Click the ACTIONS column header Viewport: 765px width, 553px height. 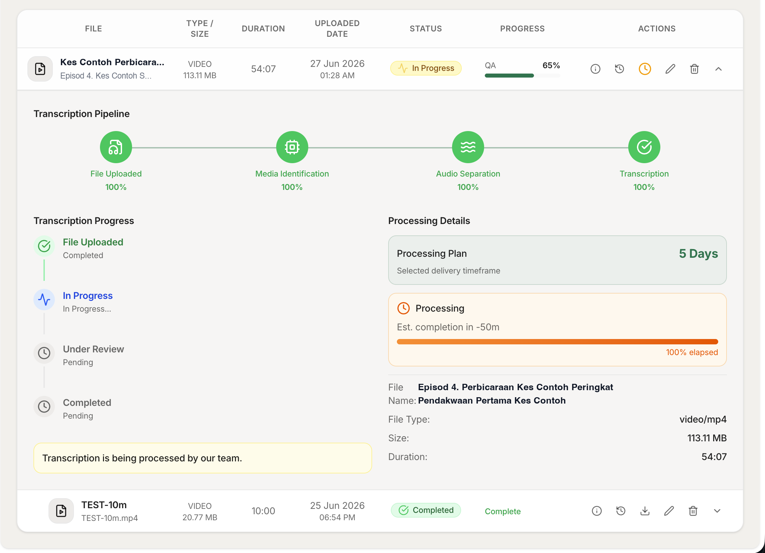pos(657,29)
